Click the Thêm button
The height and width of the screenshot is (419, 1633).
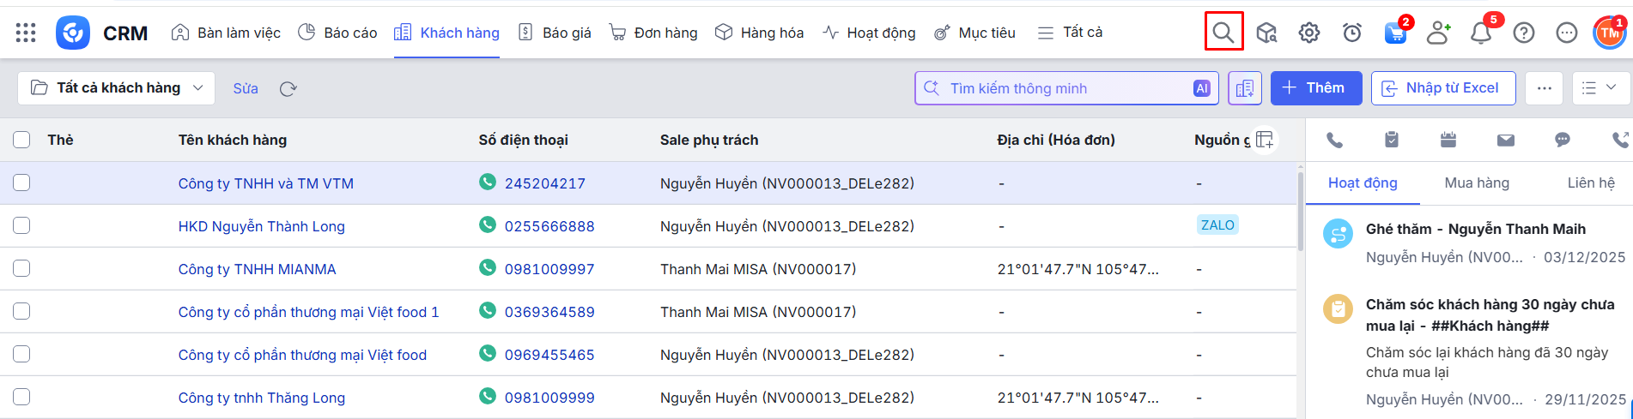pos(1315,88)
